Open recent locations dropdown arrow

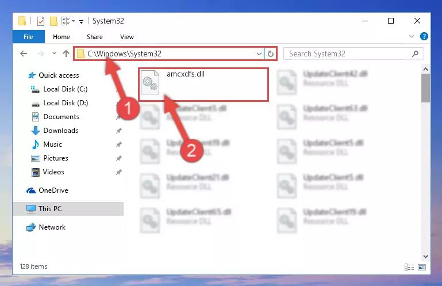point(54,54)
